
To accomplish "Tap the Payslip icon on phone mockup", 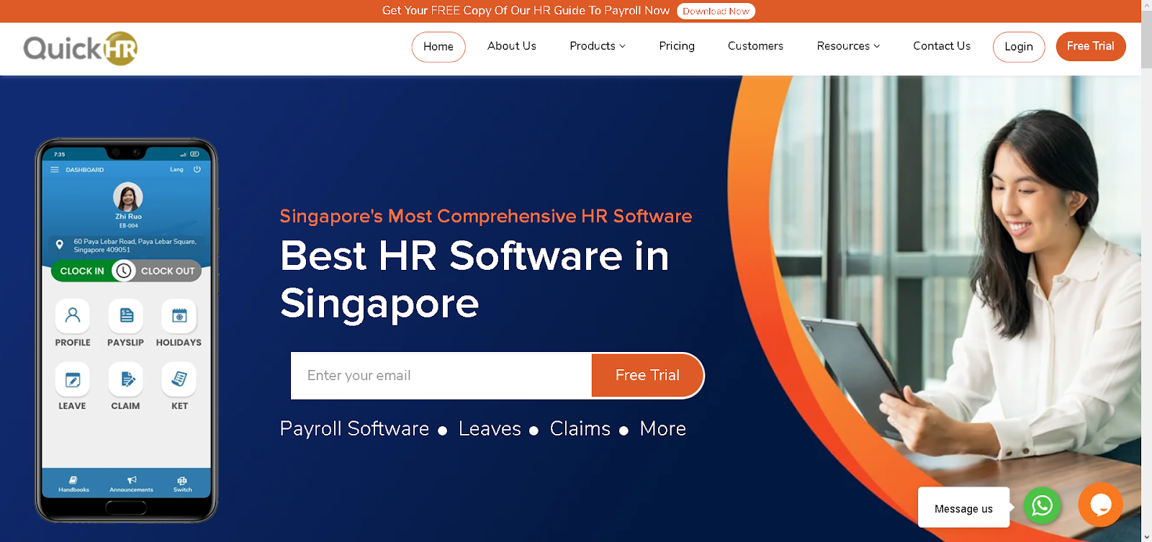I will click(x=126, y=315).
